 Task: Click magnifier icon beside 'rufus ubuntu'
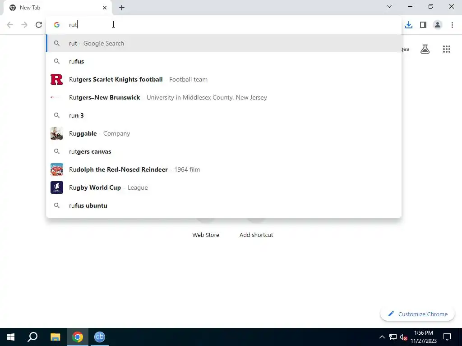coord(56,205)
